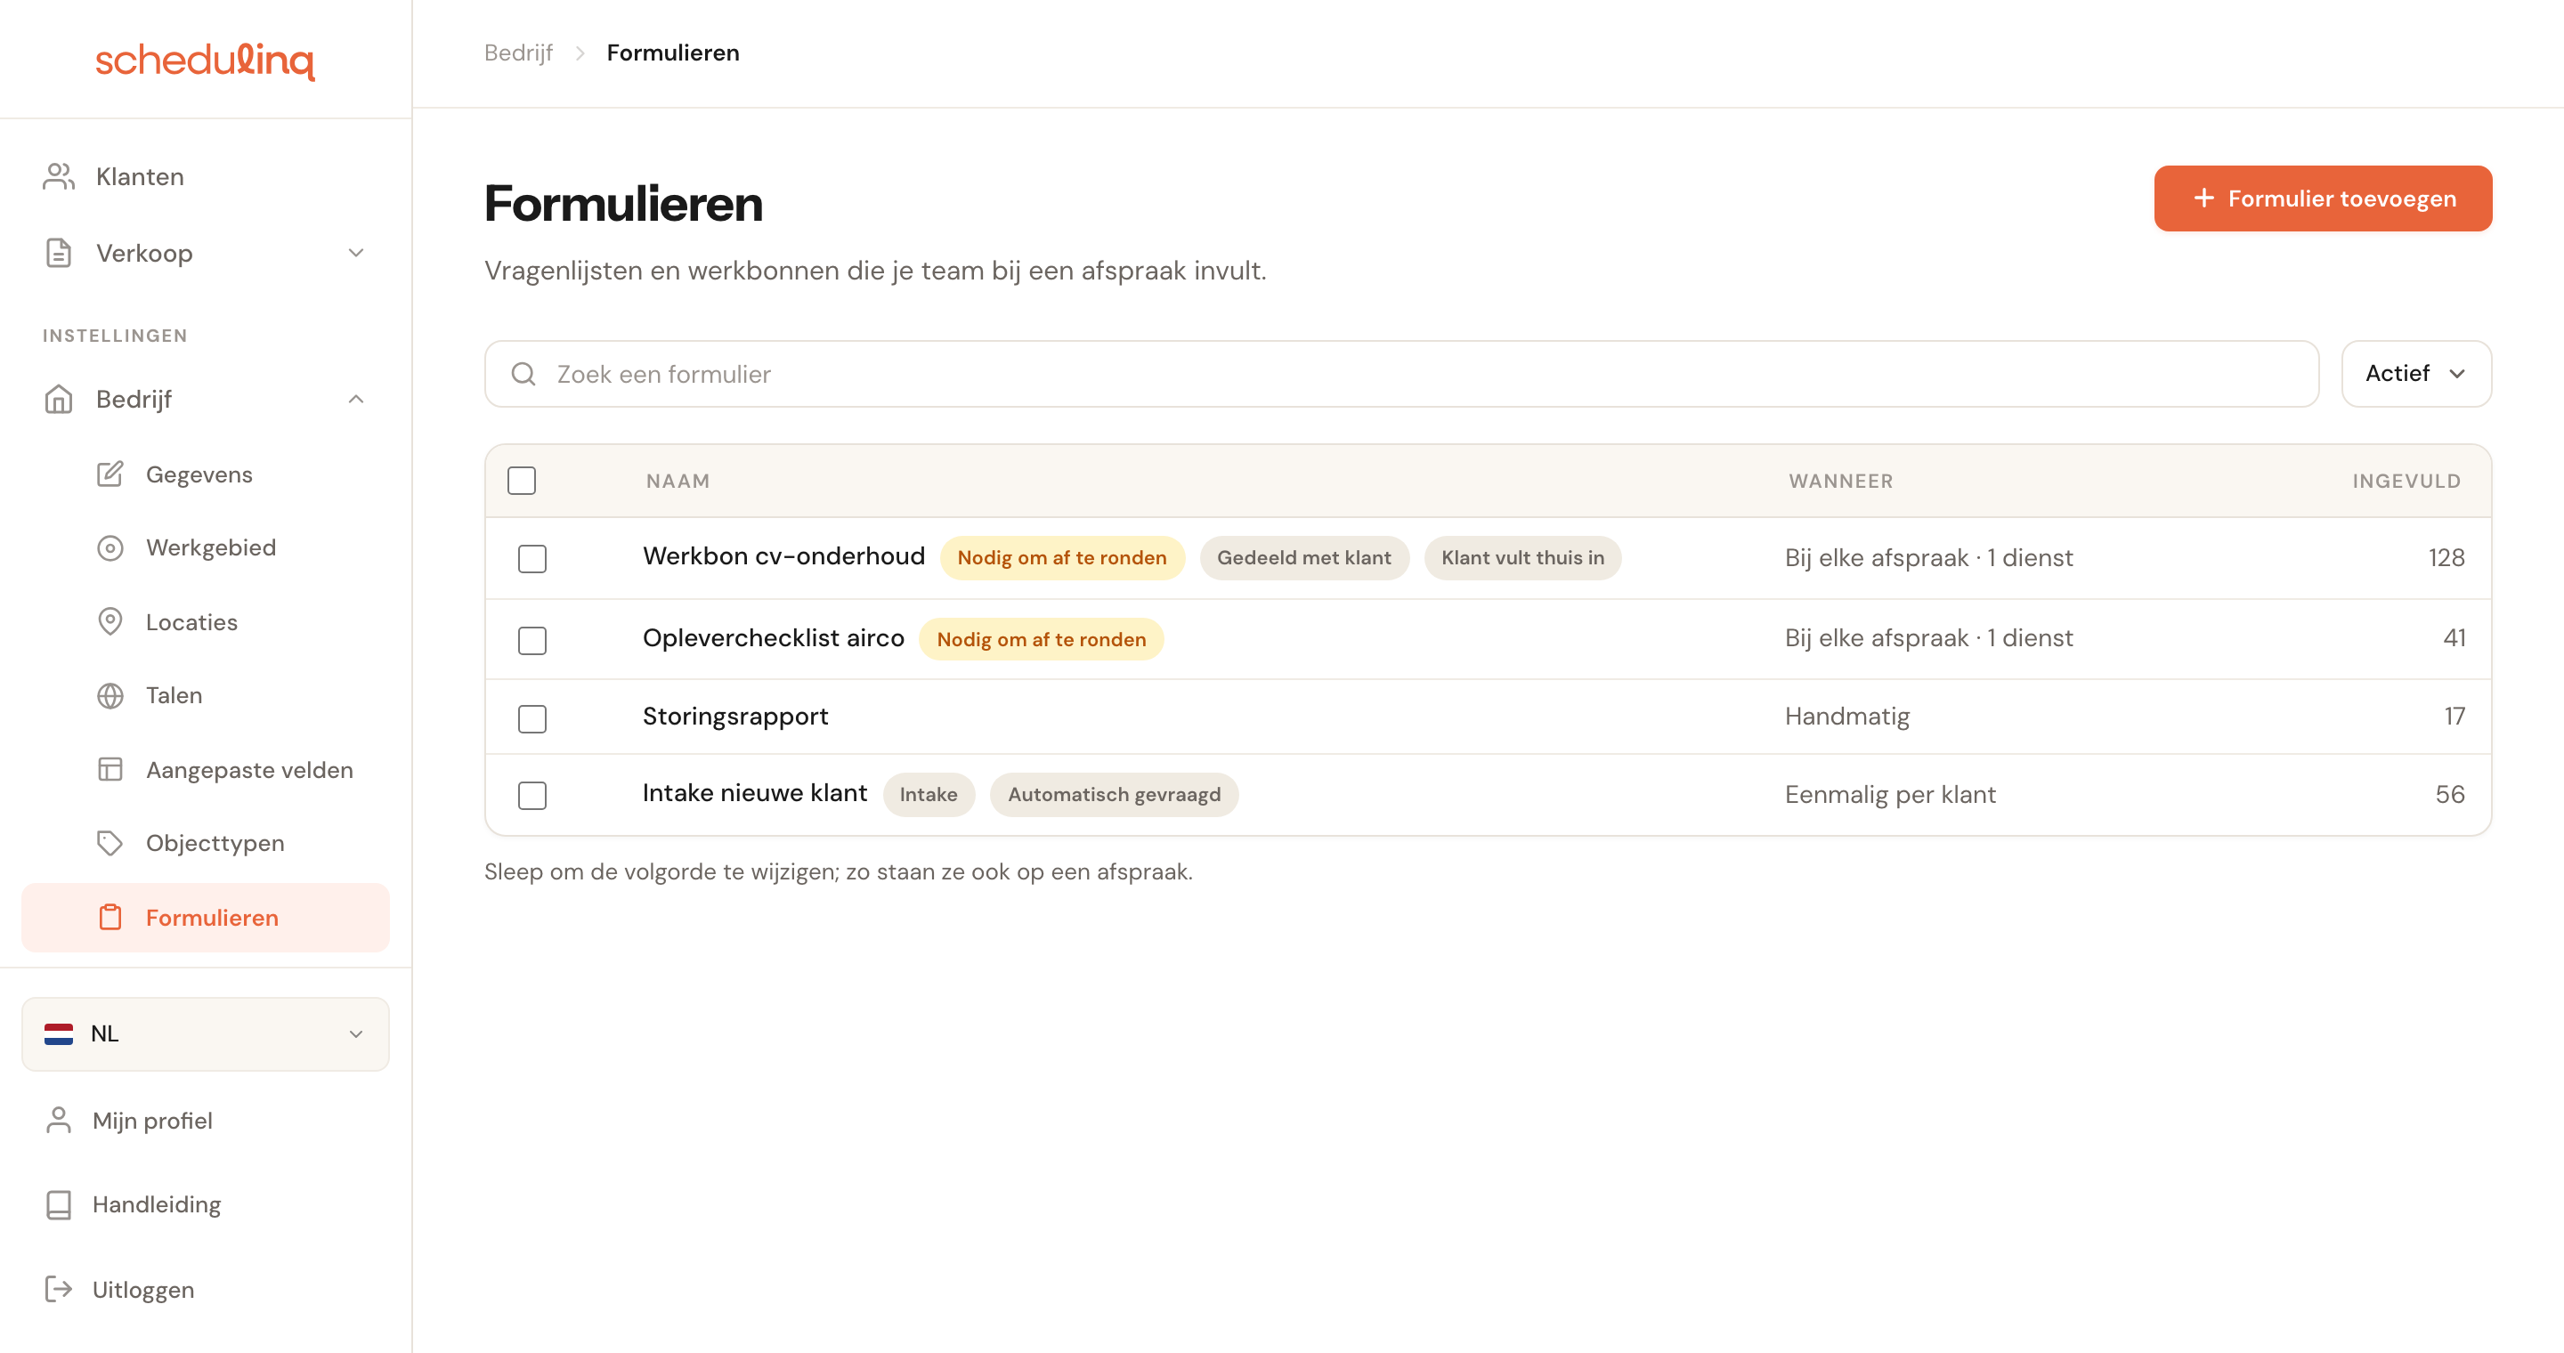Click the plus icon in Formulier toevoegen
This screenshot has width=2564, height=1353.
[2204, 198]
